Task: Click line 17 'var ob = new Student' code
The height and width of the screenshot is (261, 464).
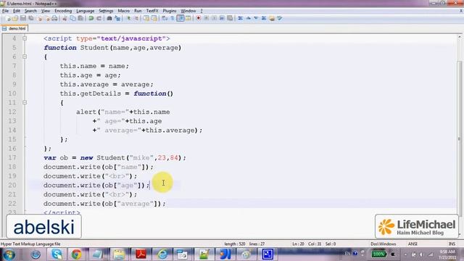Action: coord(115,158)
